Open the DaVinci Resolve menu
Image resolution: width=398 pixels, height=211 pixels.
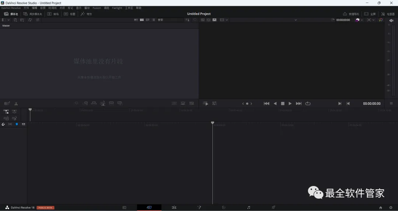11,8
